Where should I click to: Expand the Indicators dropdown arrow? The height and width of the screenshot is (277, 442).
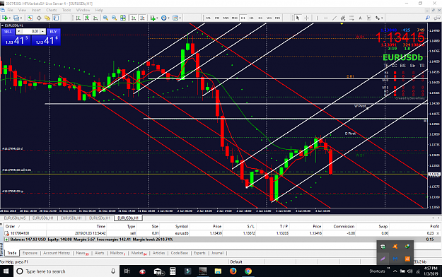(x=157, y=18)
